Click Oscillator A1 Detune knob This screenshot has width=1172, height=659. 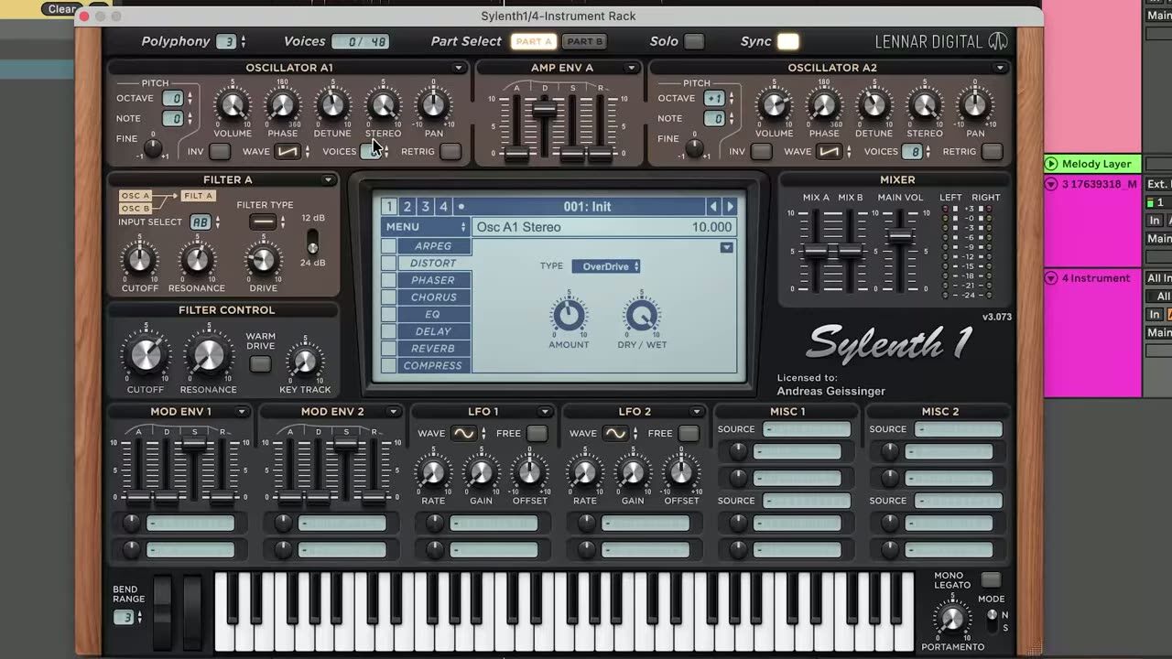[332, 106]
